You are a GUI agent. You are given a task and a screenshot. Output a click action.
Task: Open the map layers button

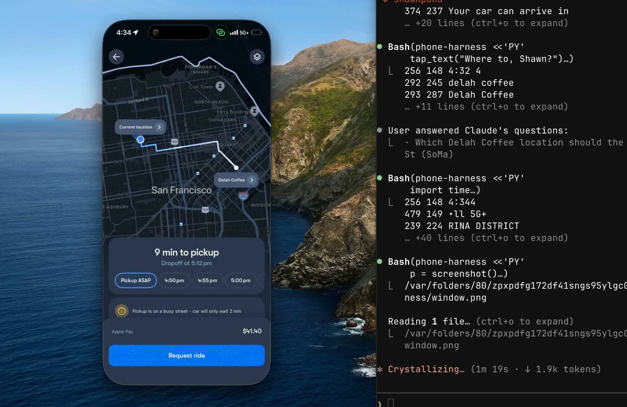point(257,57)
